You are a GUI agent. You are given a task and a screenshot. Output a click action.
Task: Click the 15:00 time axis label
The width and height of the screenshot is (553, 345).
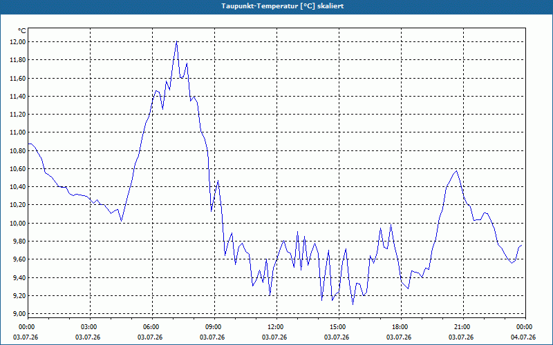339,327
